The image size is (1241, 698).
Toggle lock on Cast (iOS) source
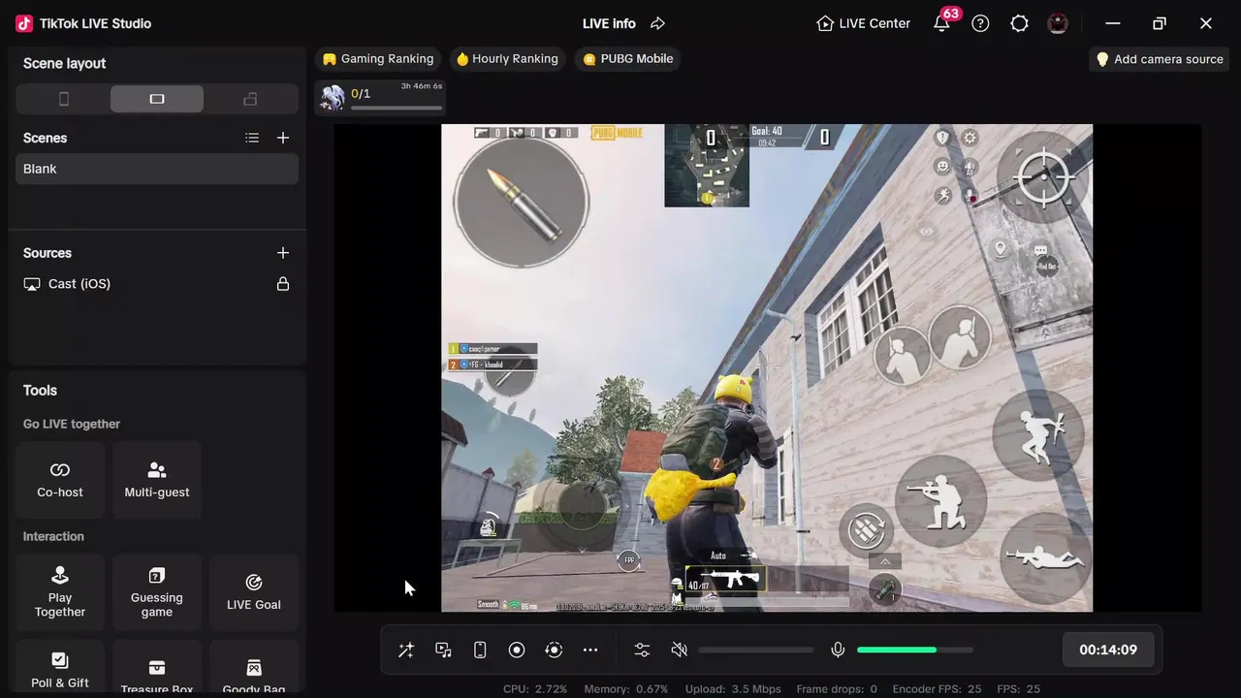click(x=283, y=284)
